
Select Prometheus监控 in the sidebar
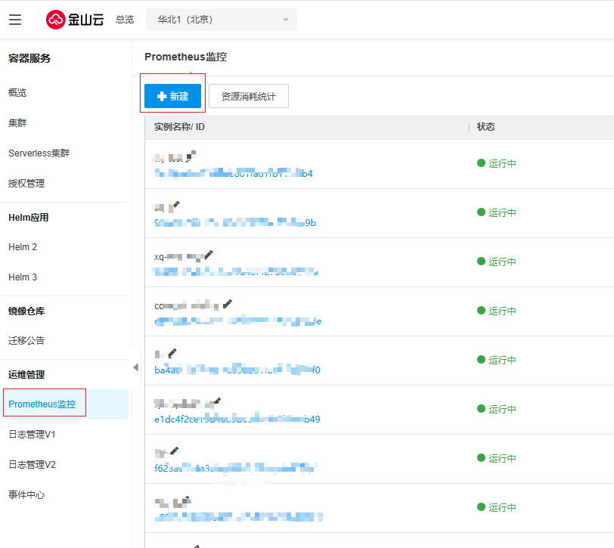tap(42, 404)
